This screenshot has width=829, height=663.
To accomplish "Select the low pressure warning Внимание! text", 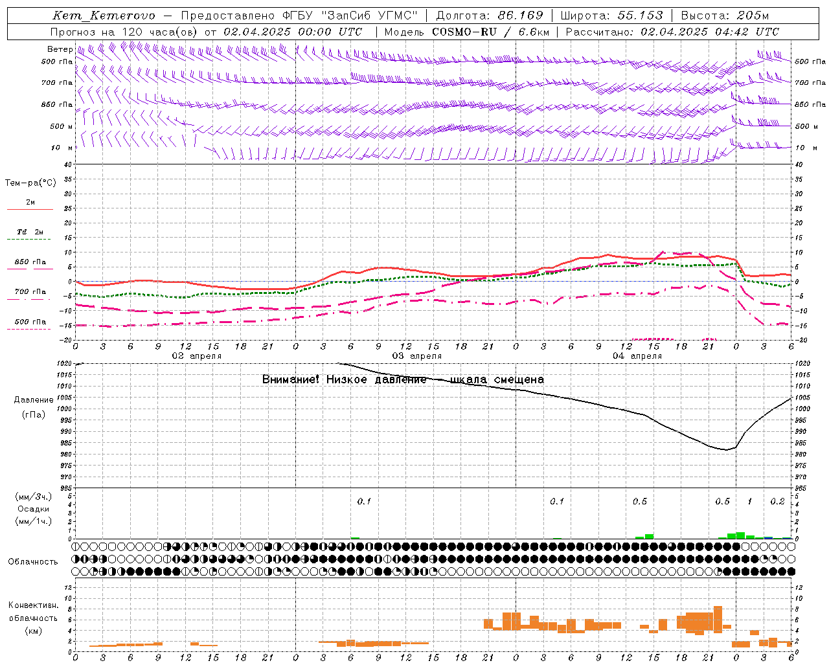I will pyautogui.click(x=403, y=379).
